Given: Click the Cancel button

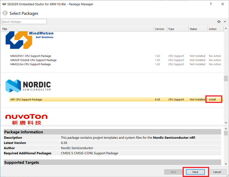Looking at the screenshot, I should 217,172.
